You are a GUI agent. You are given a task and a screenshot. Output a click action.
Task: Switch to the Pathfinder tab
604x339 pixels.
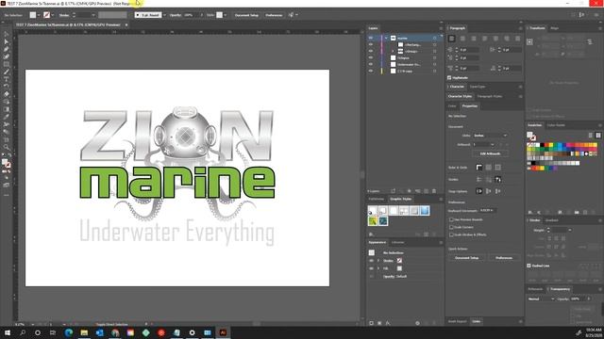(377, 199)
